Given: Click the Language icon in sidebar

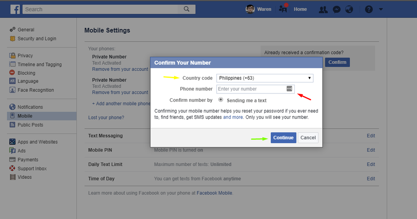Looking at the screenshot, I should click(x=13, y=81).
